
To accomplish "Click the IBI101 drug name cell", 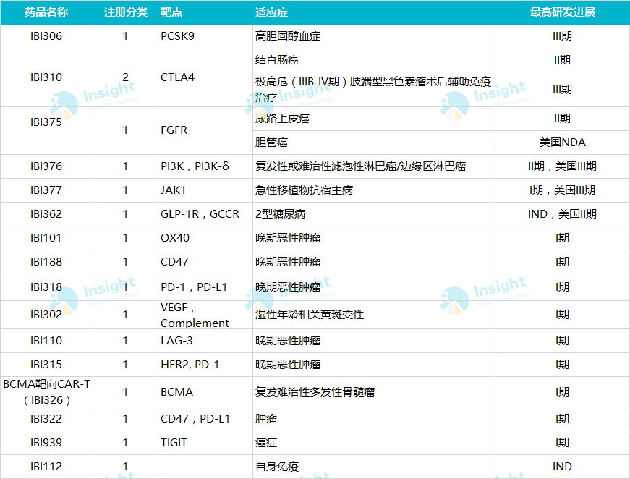I will click(x=46, y=238).
